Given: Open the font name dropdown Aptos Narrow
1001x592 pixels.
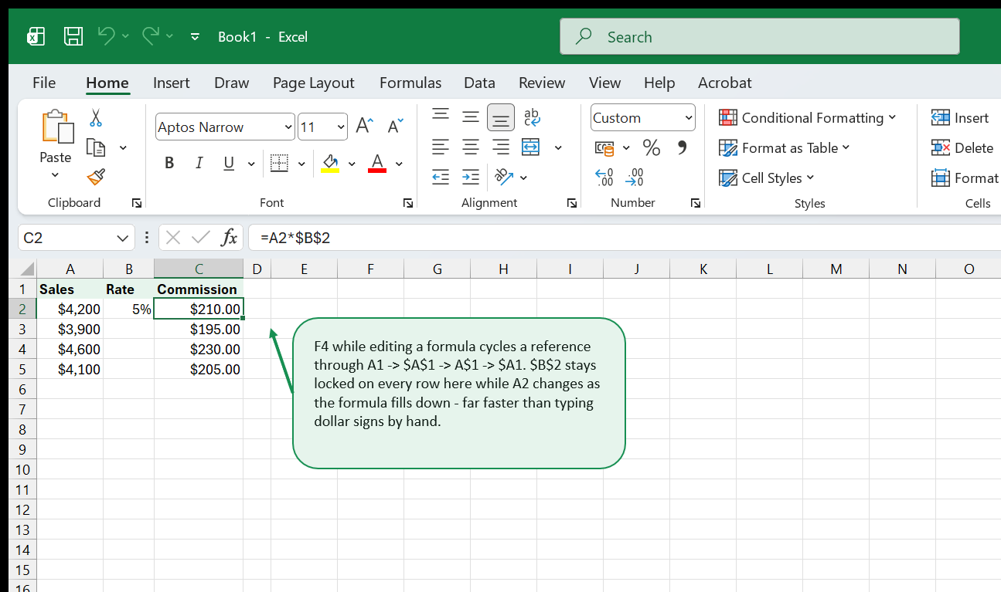Looking at the screenshot, I should pos(289,127).
